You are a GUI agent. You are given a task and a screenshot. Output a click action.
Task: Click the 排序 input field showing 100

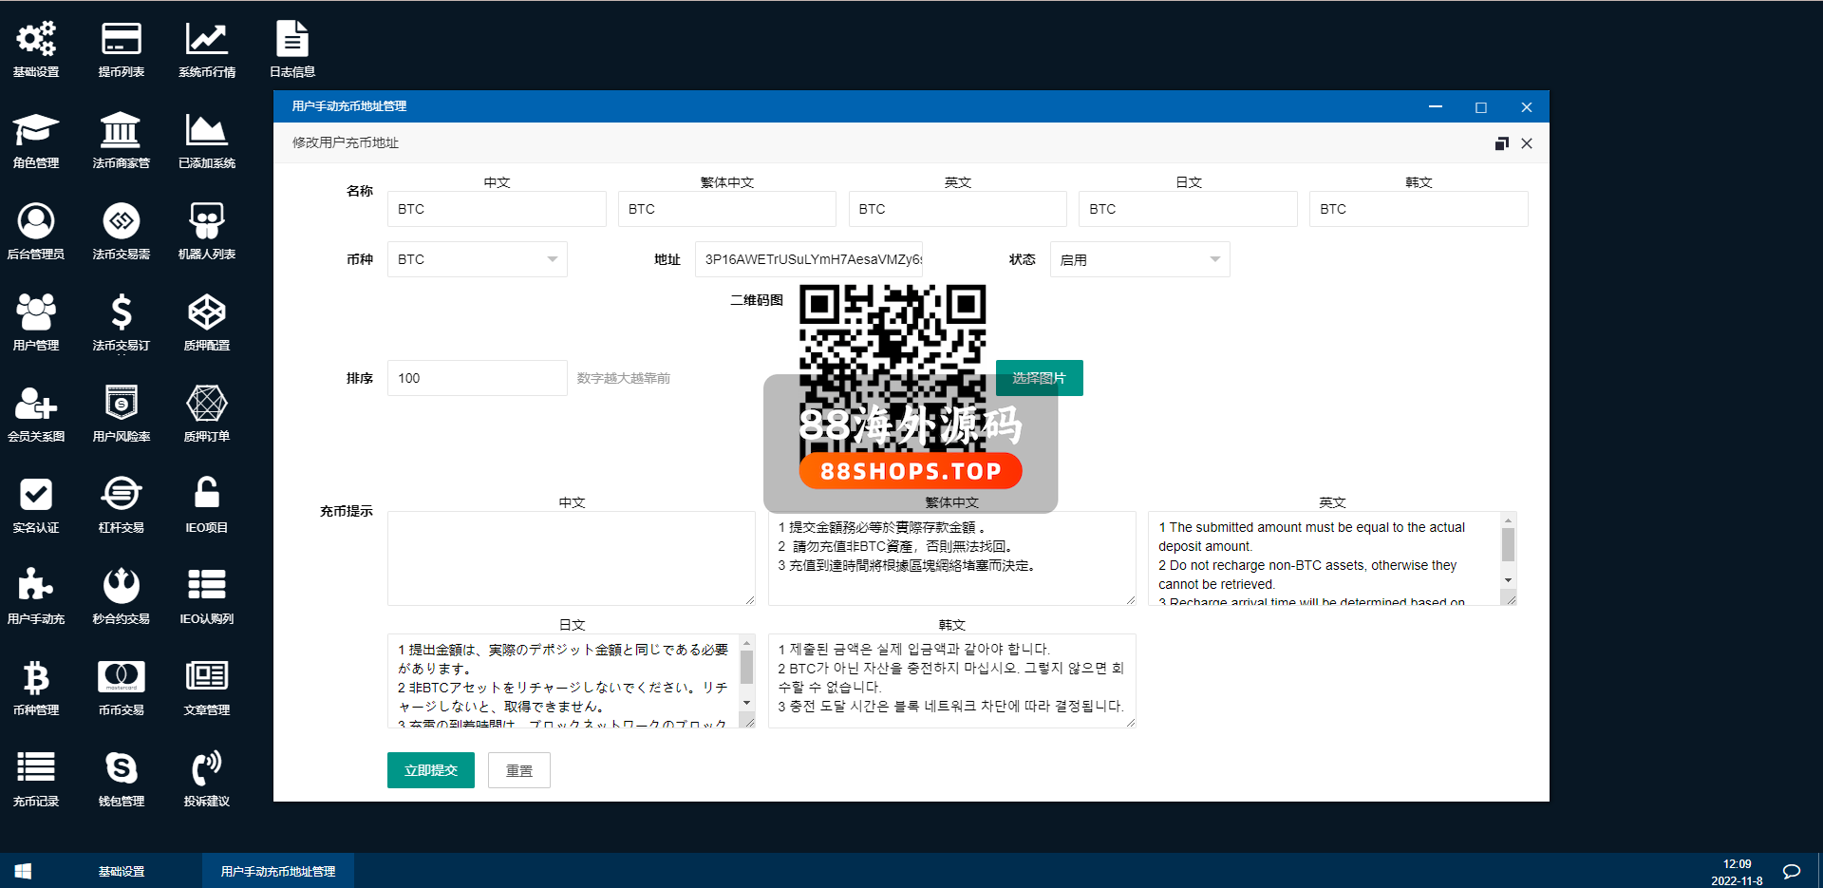477,378
